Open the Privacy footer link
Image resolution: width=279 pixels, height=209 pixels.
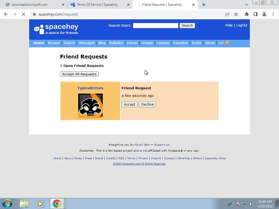143,158
